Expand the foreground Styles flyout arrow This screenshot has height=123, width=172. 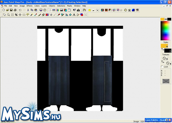tap(167, 46)
